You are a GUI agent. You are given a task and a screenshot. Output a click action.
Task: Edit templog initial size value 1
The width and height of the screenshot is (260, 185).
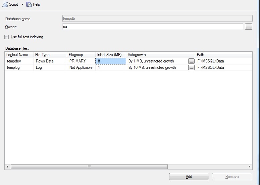pyautogui.click(x=111, y=67)
